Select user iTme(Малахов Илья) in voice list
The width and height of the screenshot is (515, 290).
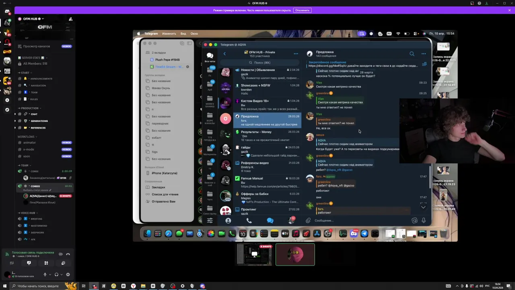click(x=47, y=203)
